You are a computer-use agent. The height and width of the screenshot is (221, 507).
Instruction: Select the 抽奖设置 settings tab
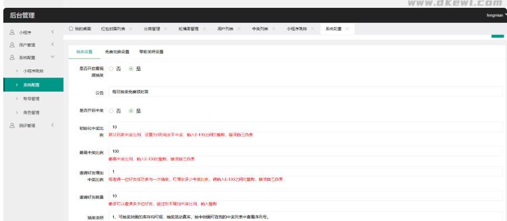(84, 52)
